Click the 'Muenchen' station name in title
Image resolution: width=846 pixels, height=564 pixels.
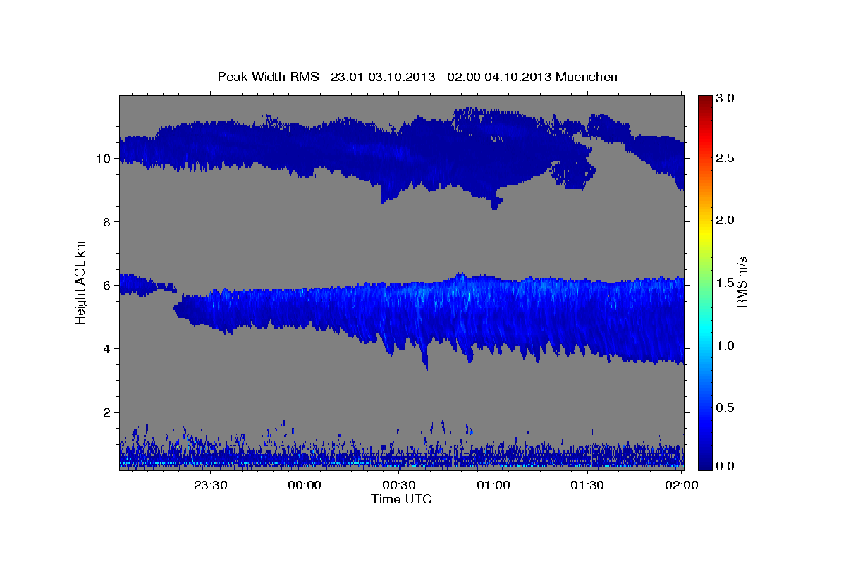coord(587,77)
